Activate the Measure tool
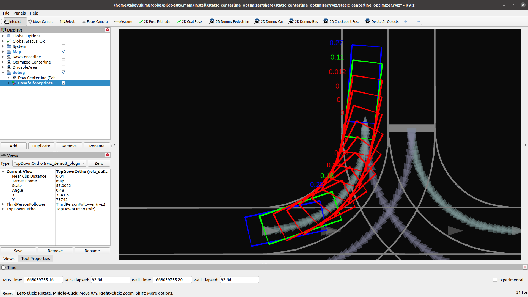The image size is (528, 297). [123, 21]
